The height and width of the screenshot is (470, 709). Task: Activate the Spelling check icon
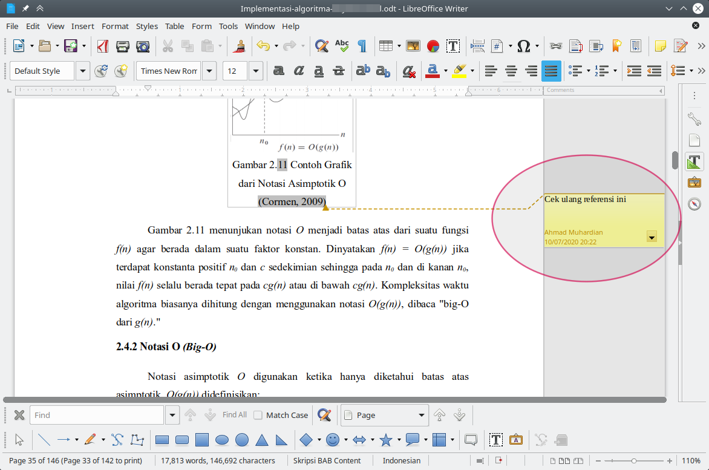pyautogui.click(x=342, y=46)
